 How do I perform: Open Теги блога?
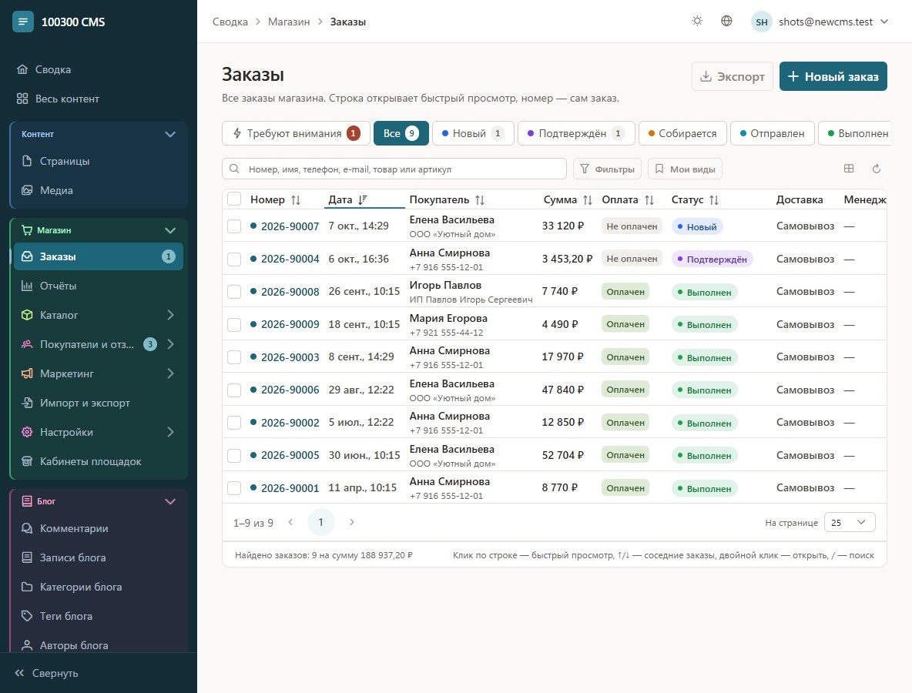pyautogui.click(x=99, y=616)
